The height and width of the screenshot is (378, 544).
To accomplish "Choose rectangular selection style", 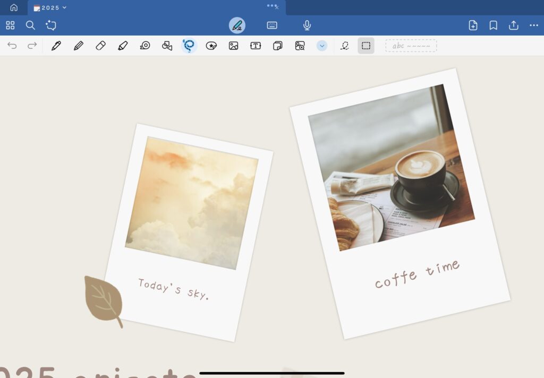I will click(366, 46).
